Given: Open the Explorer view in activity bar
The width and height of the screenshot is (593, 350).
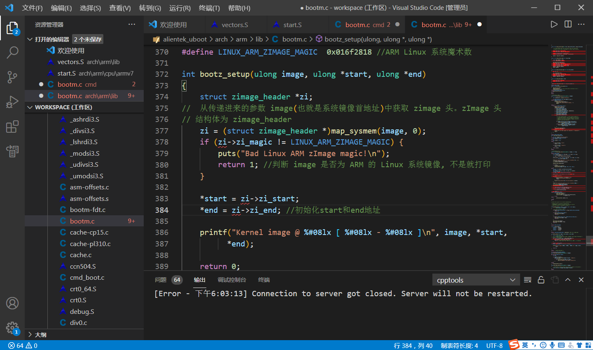Looking at the screenshot, I should click(12, 28).
